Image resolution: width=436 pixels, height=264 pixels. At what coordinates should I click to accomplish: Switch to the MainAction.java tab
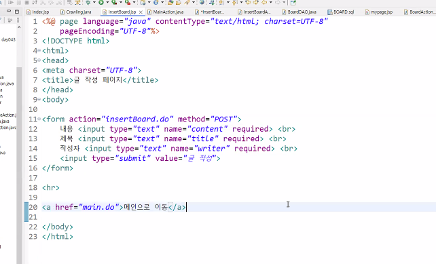point(166,12)
